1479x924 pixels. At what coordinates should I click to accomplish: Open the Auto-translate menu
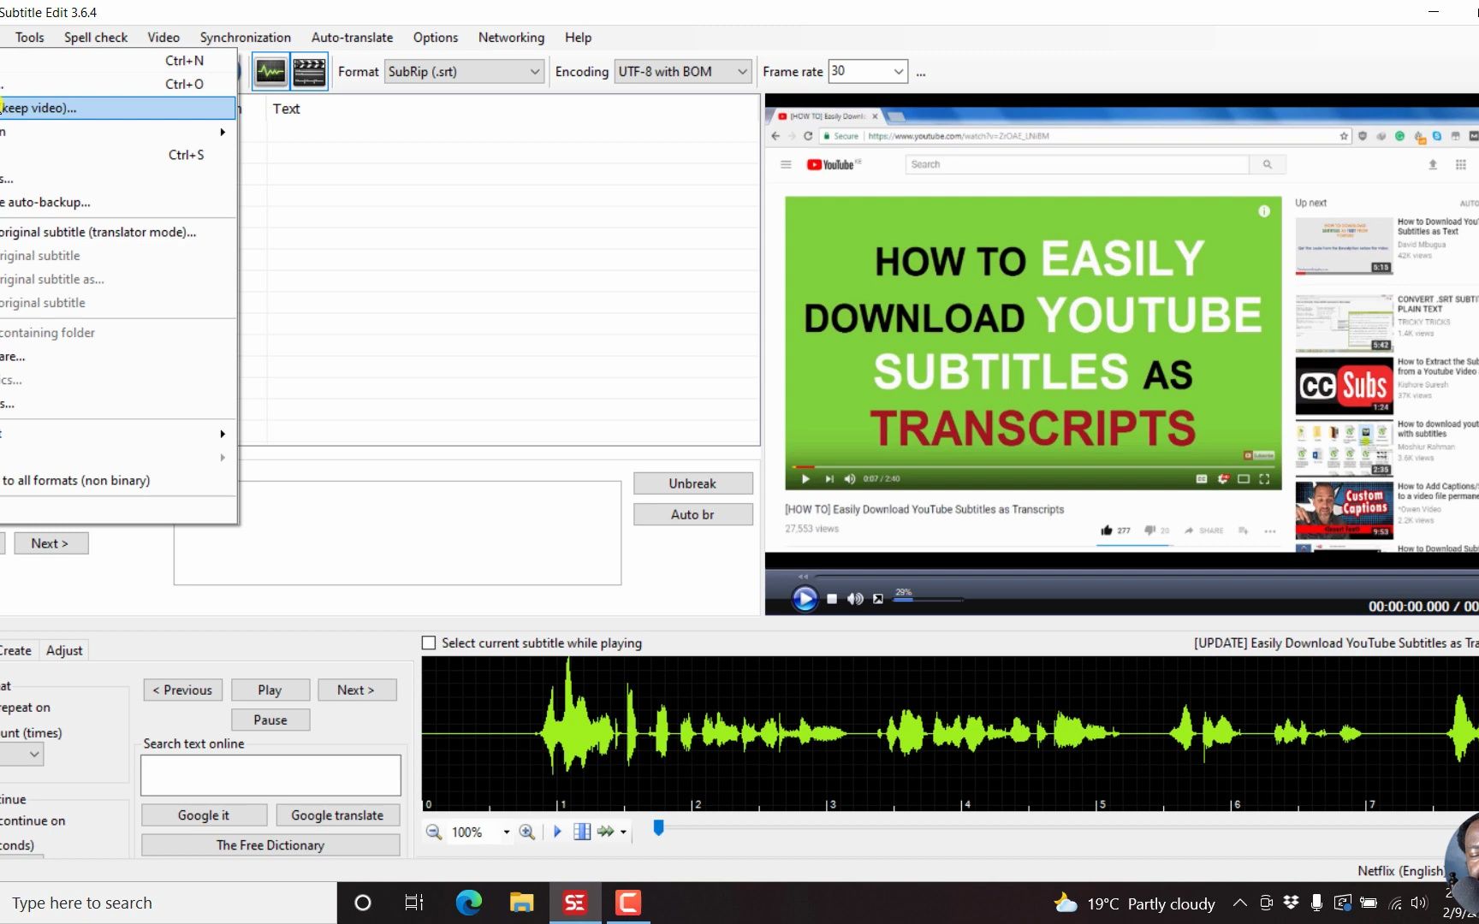point(352,37)
